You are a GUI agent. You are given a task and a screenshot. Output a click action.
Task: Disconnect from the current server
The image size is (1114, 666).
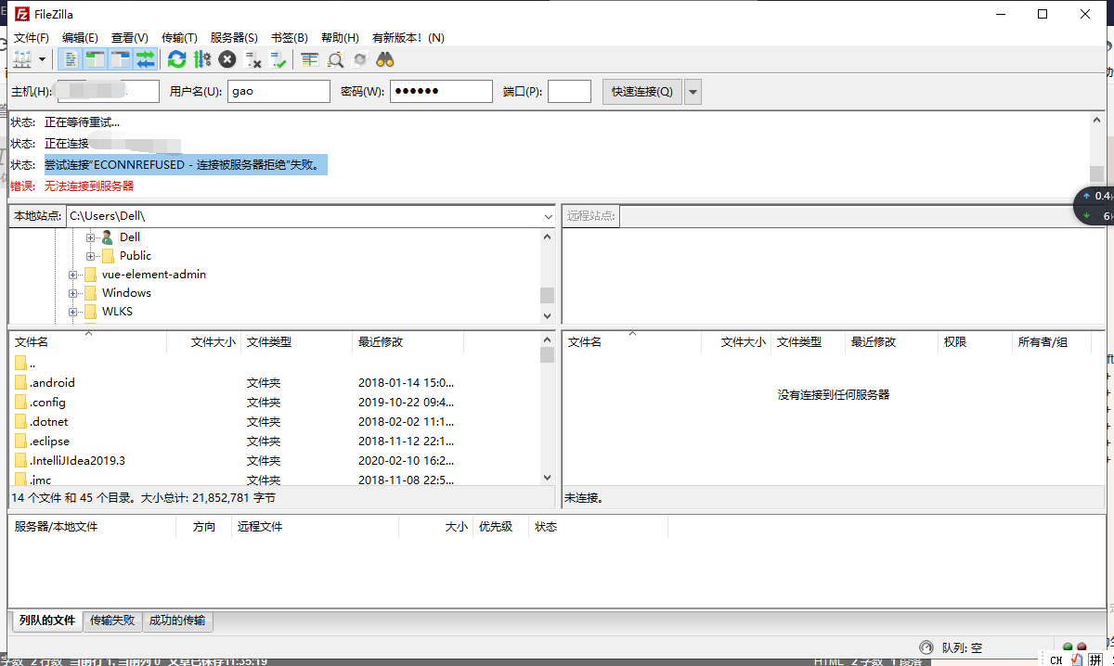(253, 59)
